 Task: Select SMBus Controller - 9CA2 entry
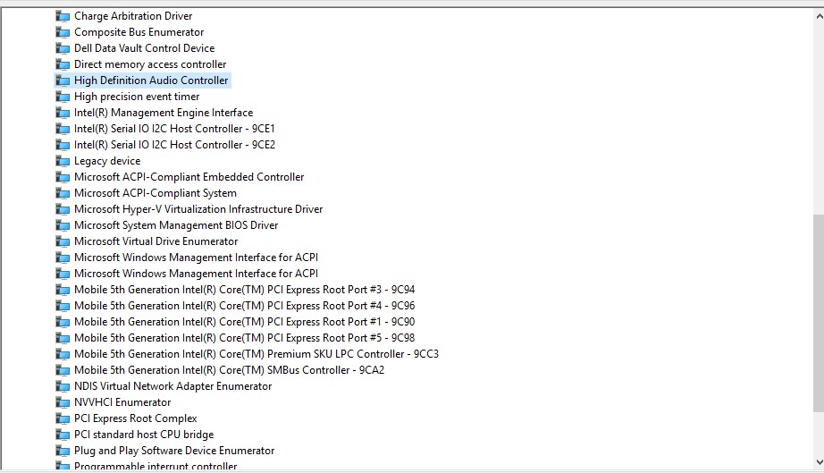click(229, 370)
